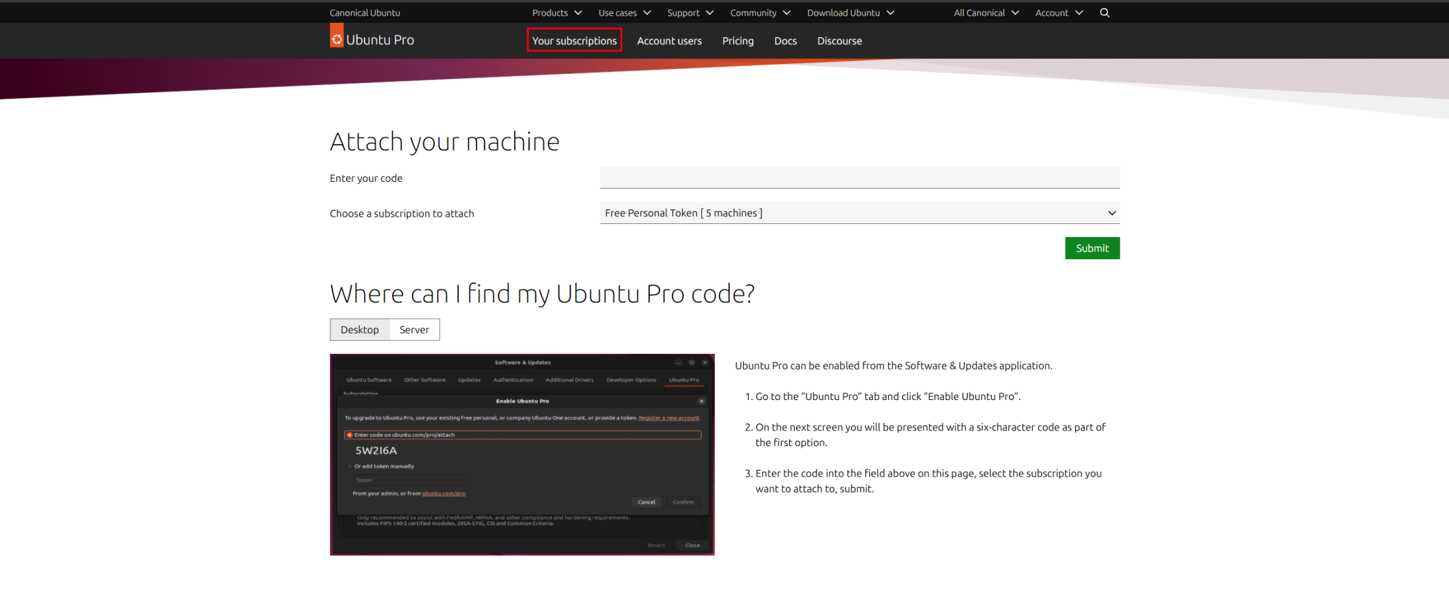This screenshot has height=600, width=1449.
Task: Expand the Support menu
Action: 690,13
